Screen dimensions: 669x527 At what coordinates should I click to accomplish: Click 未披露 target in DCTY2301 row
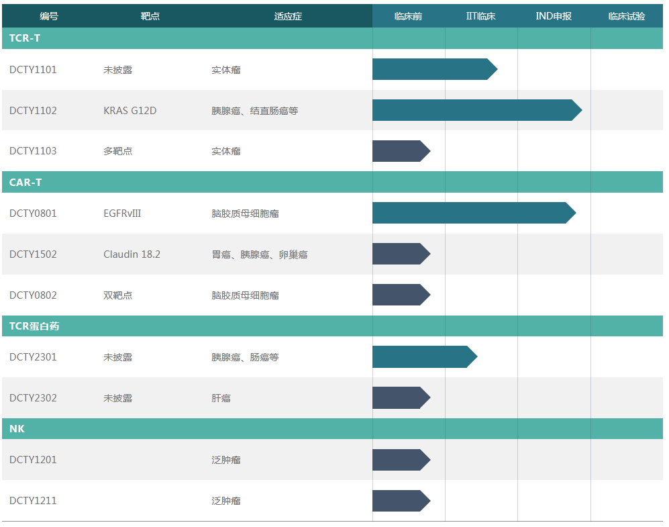(x=117, y=357)
